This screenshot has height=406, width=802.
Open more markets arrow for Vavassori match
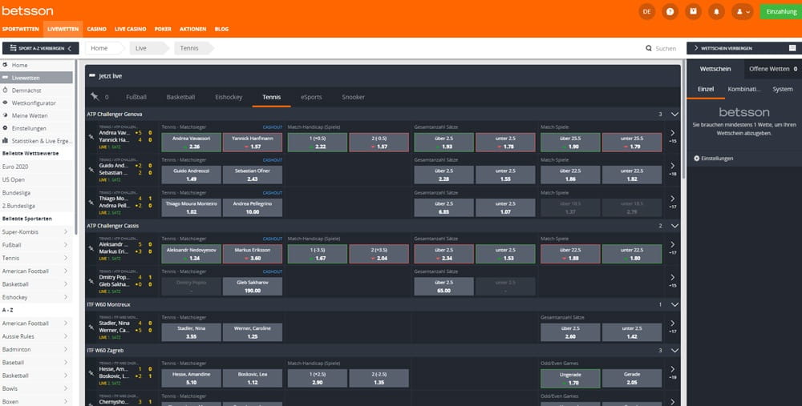[x=673, y=133]
